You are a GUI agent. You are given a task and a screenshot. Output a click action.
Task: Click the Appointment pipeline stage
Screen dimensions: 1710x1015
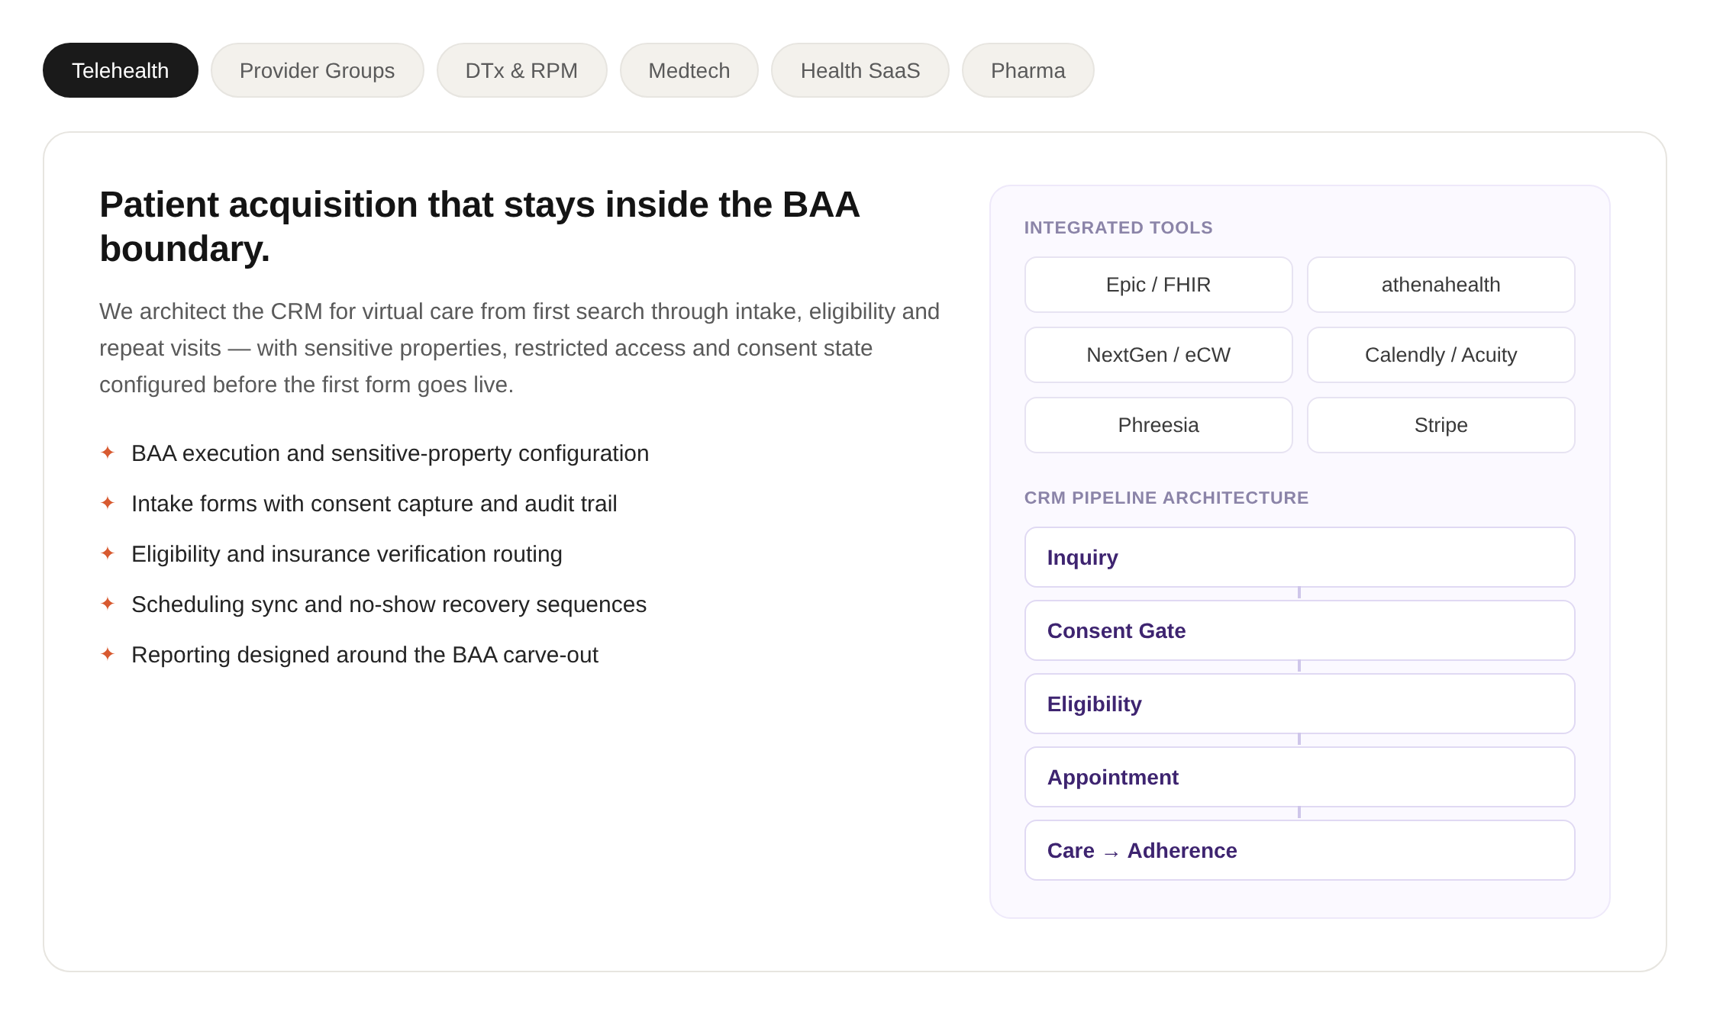coord(1300,777)
